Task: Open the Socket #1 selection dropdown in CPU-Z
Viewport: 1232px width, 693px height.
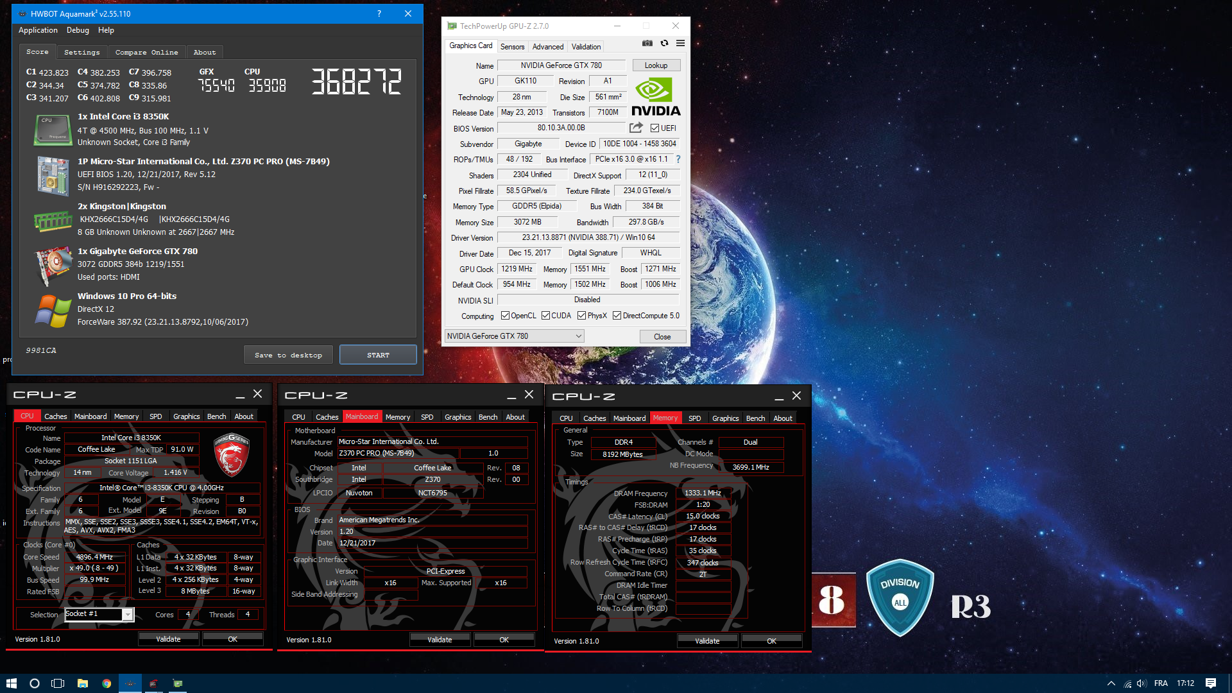Action: 99,614
